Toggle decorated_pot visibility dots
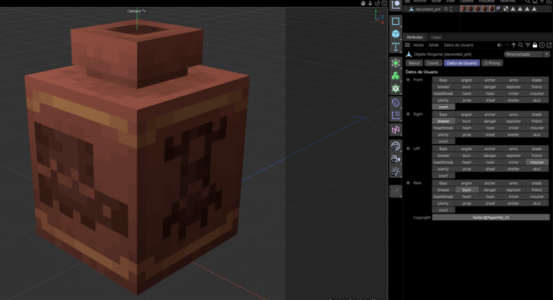Screen dimensions: 553x300 (x=451, y=9)
